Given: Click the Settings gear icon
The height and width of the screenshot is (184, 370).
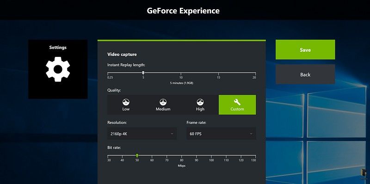Looking at the screenshot, I should pos(58,69).
